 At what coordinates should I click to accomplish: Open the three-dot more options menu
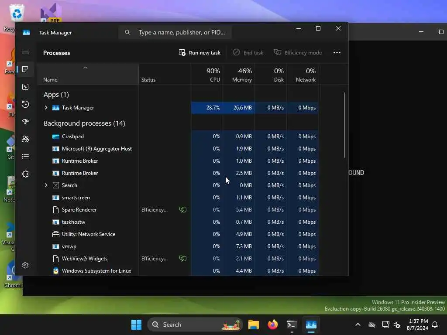pyautogui.click(x=337, y=53)
